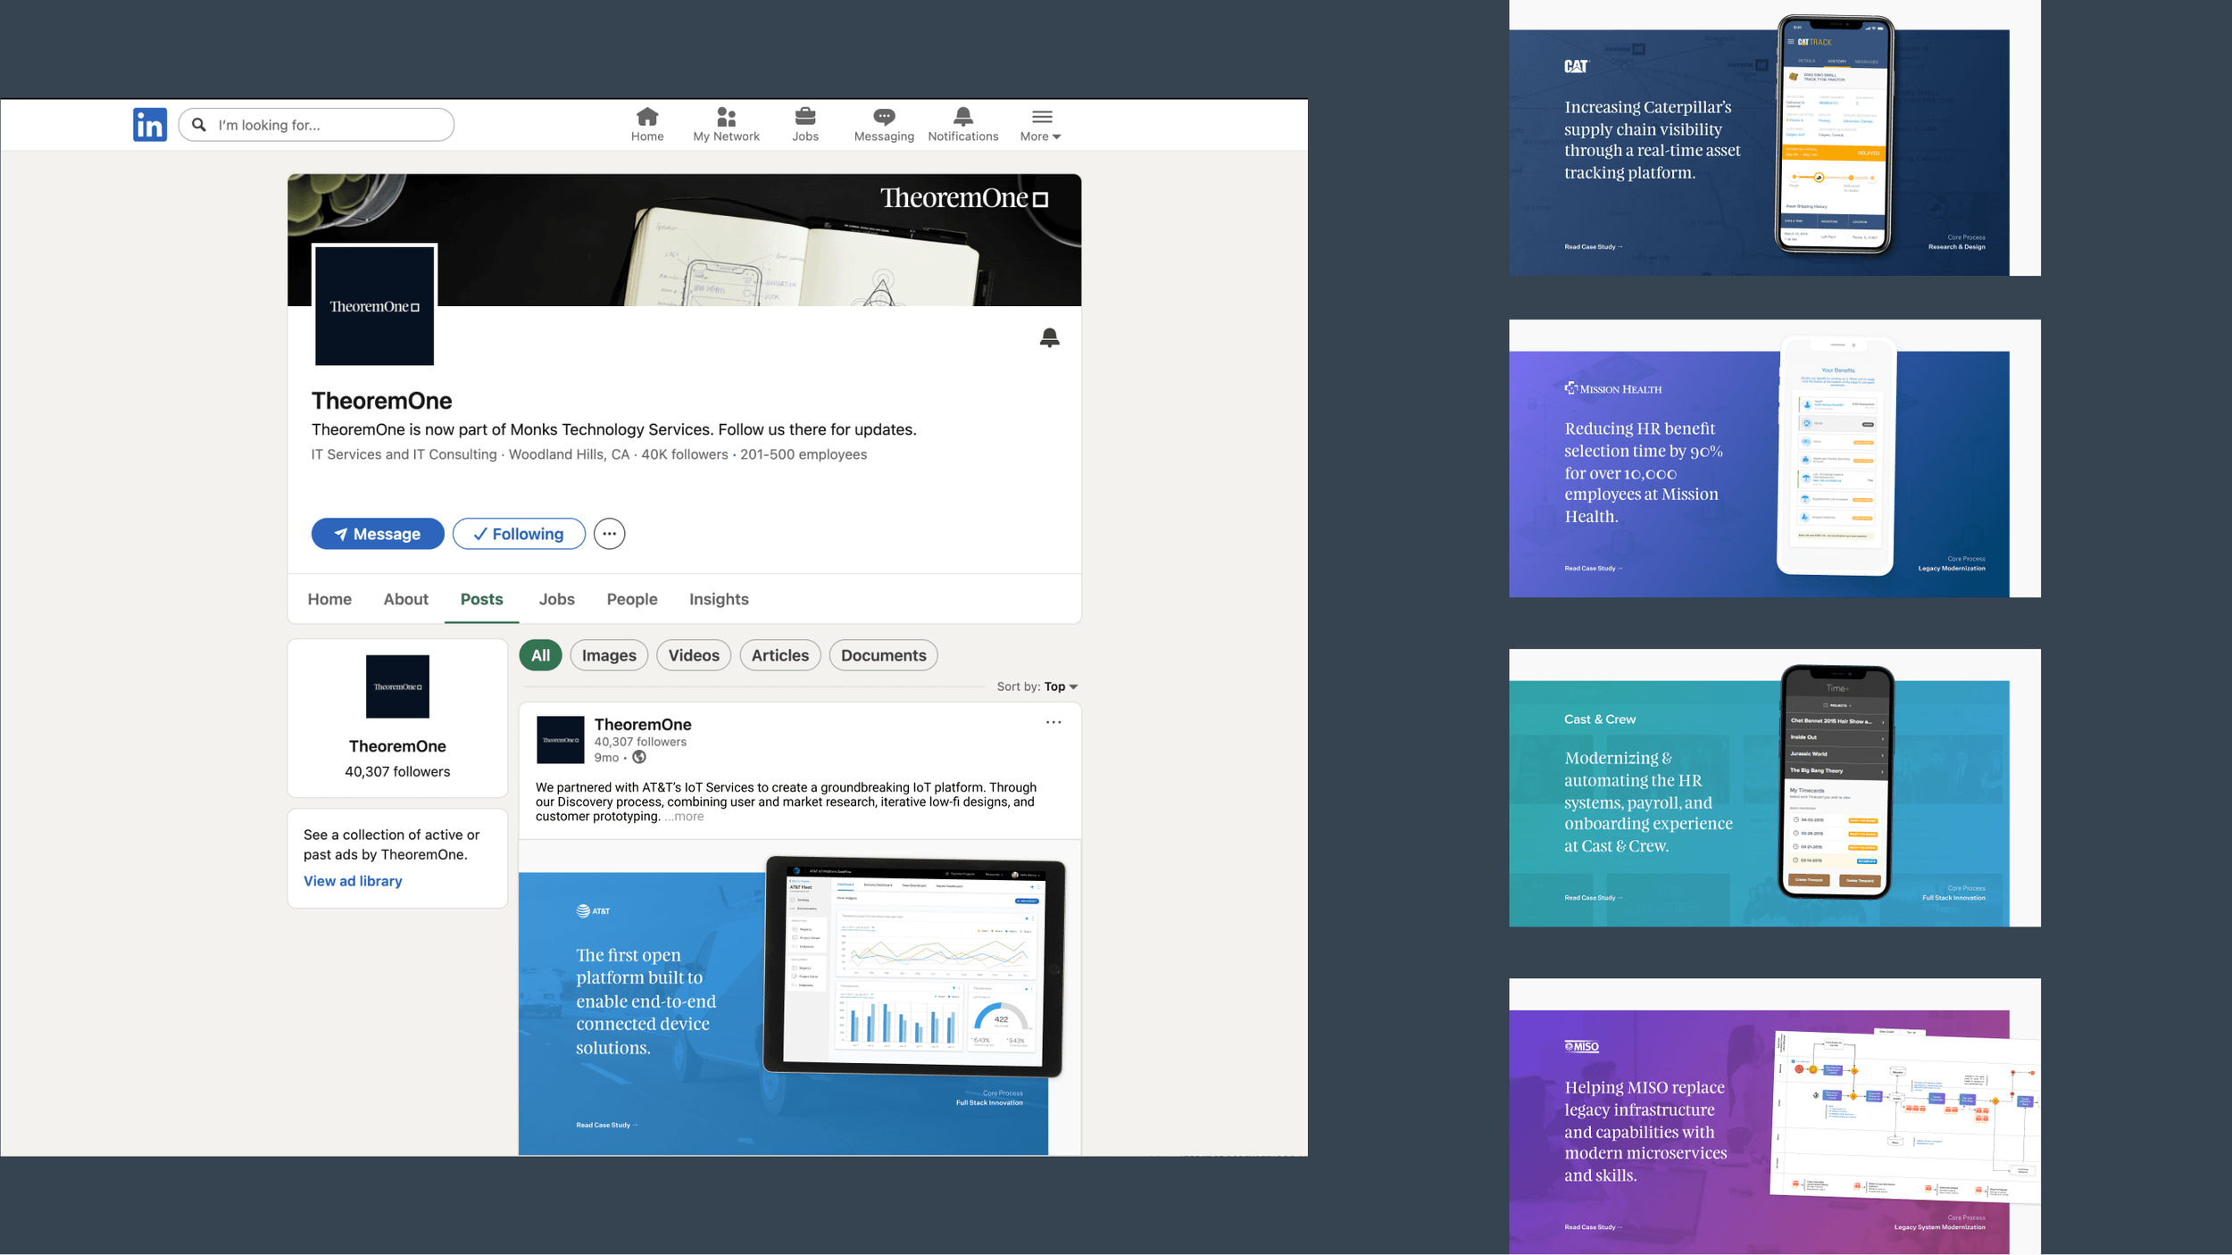Click Read Case Study on Mission Health card
This screenshot has width=2232, height=1255.
tap(1594, 568)
